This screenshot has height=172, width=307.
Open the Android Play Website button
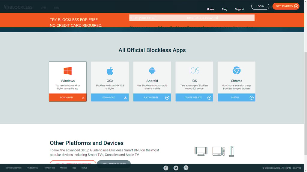152,98
